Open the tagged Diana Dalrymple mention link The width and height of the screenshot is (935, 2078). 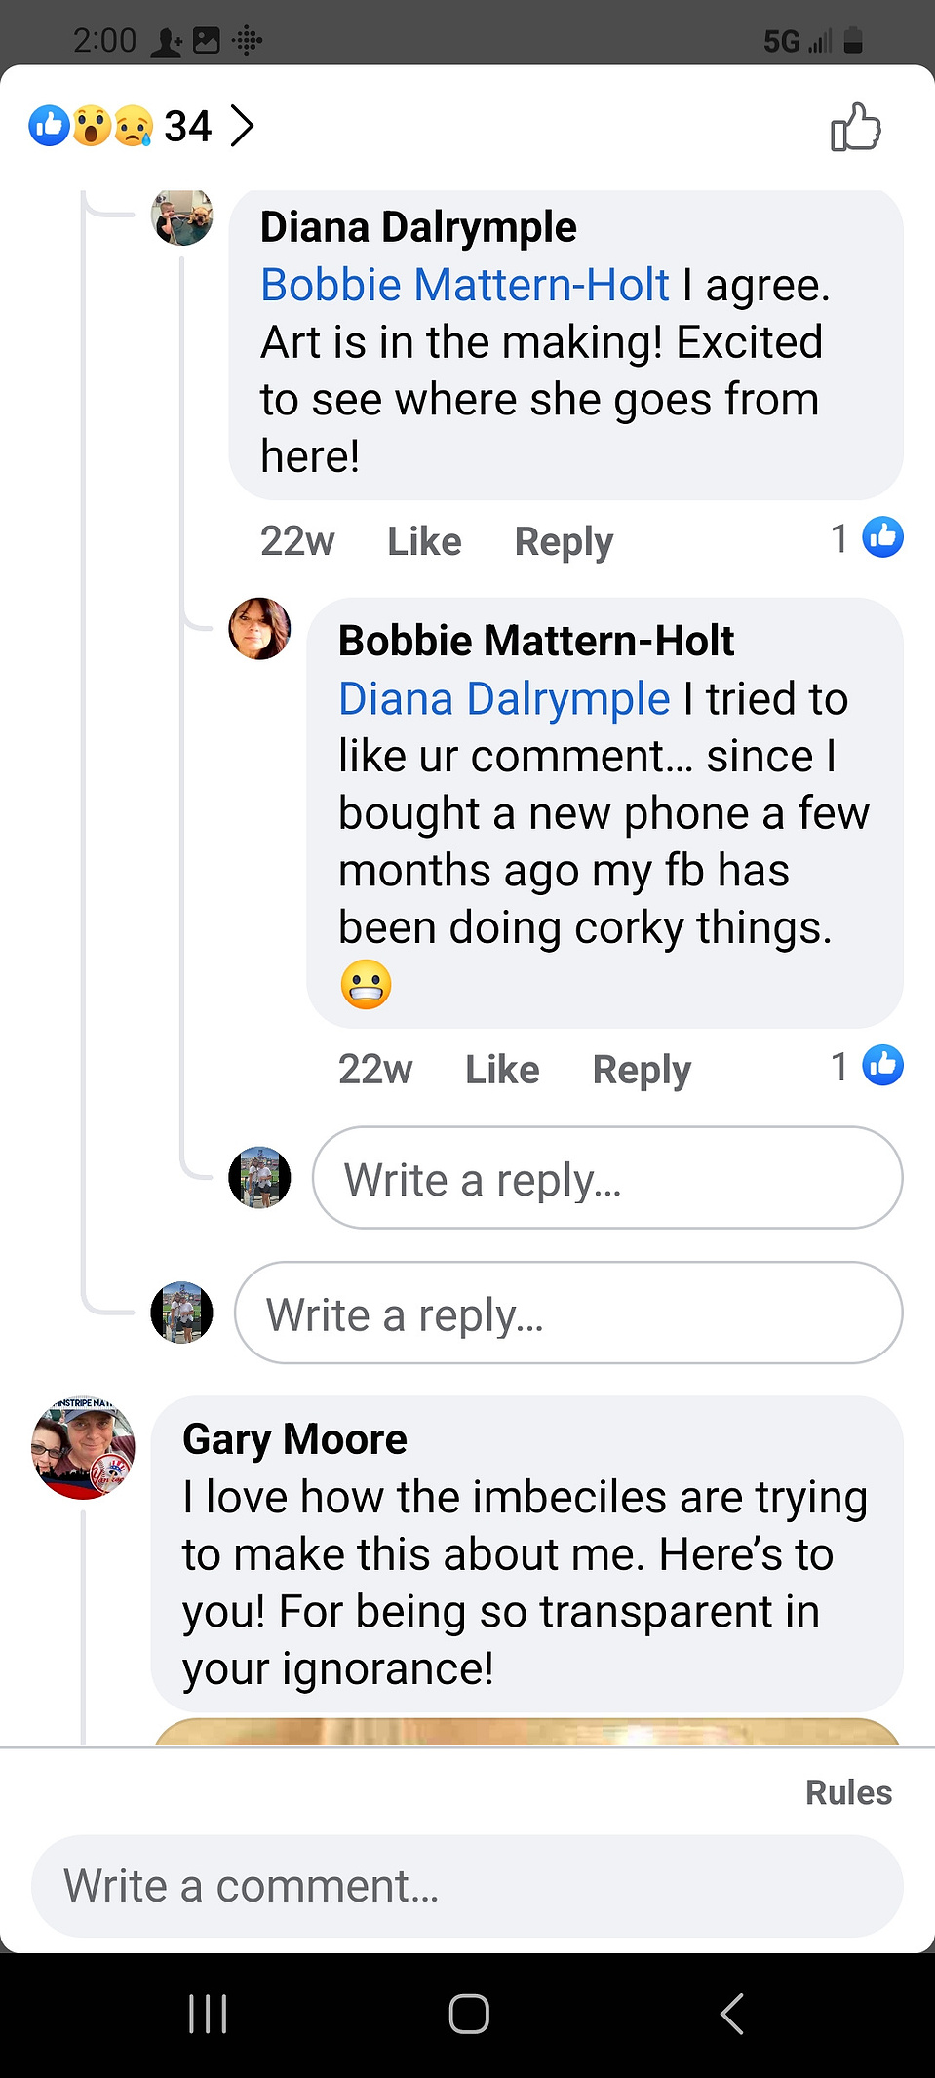coord(504,699)
